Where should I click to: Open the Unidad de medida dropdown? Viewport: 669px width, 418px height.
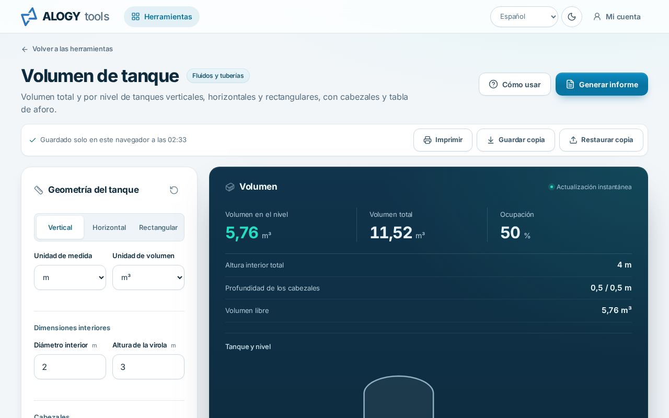coord(70,277)
